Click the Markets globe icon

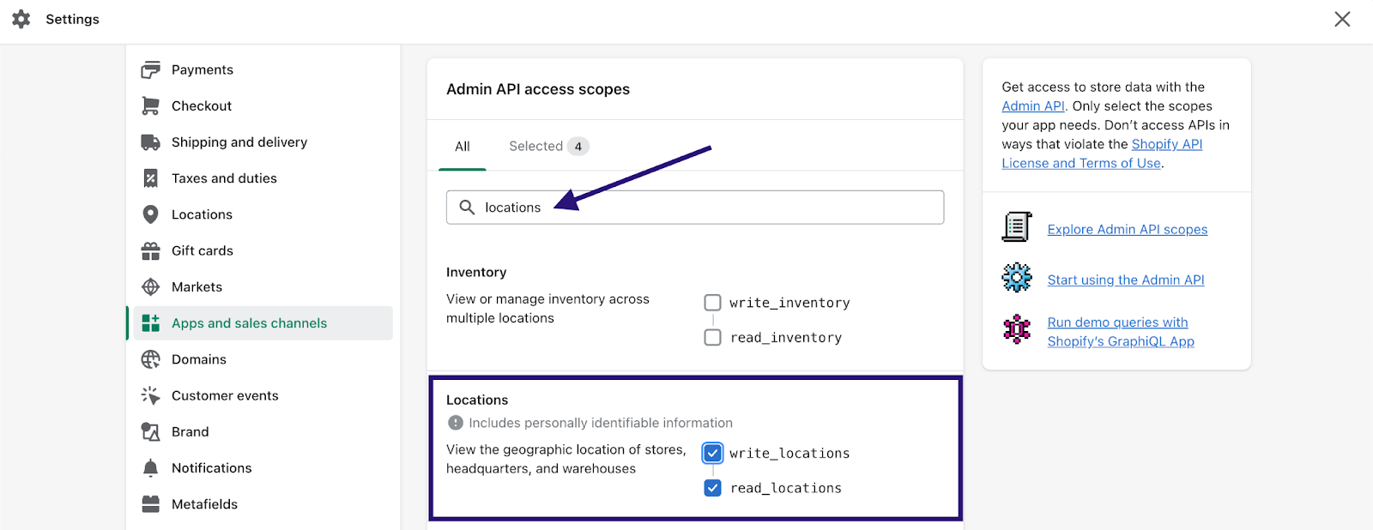coord(151,286)
